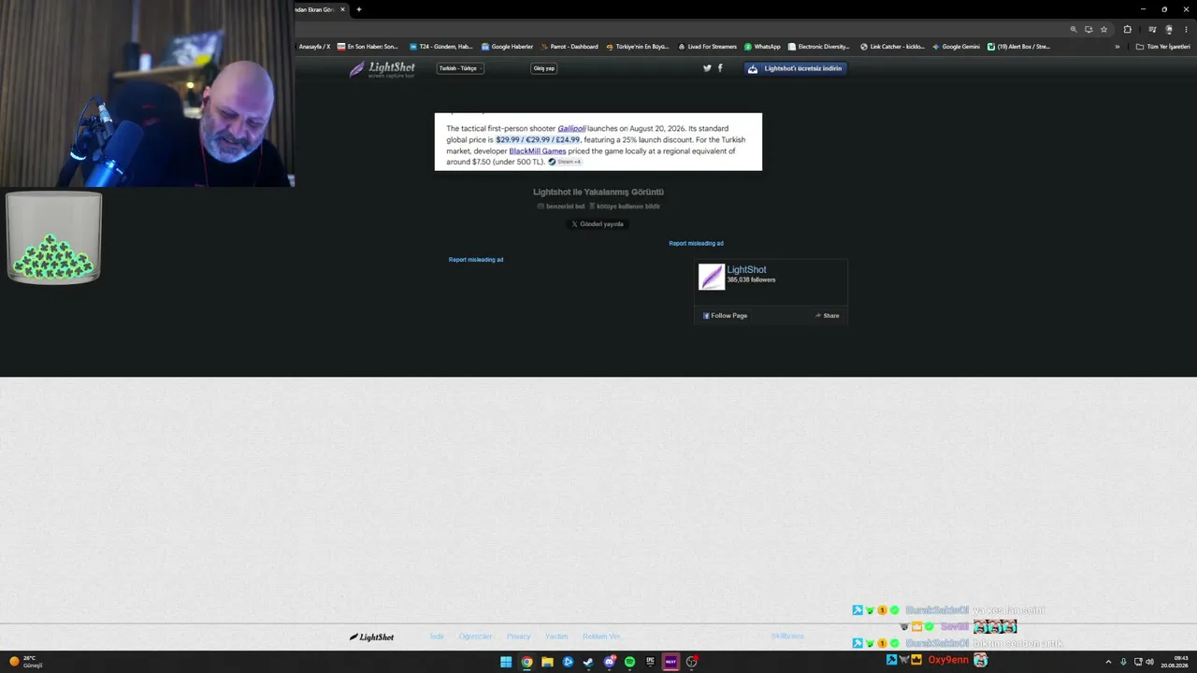Open the weather widget showing 26°C
1197x673 pixels.
(x=26, y=662)
